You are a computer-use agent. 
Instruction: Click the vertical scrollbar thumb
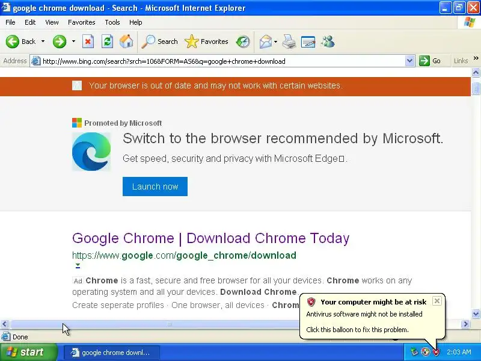pos(476,89)
